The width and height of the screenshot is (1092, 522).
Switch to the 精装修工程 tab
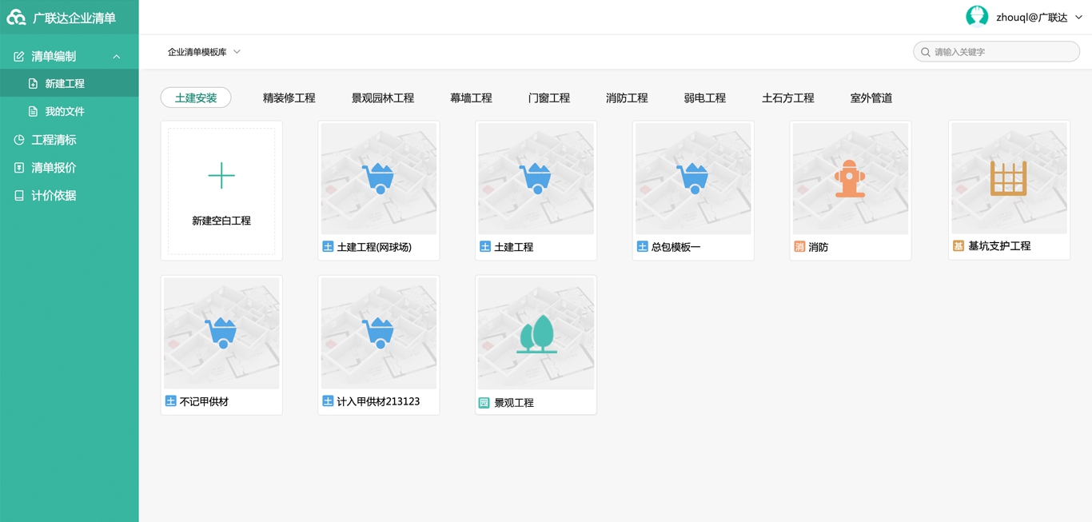[289, 98]
